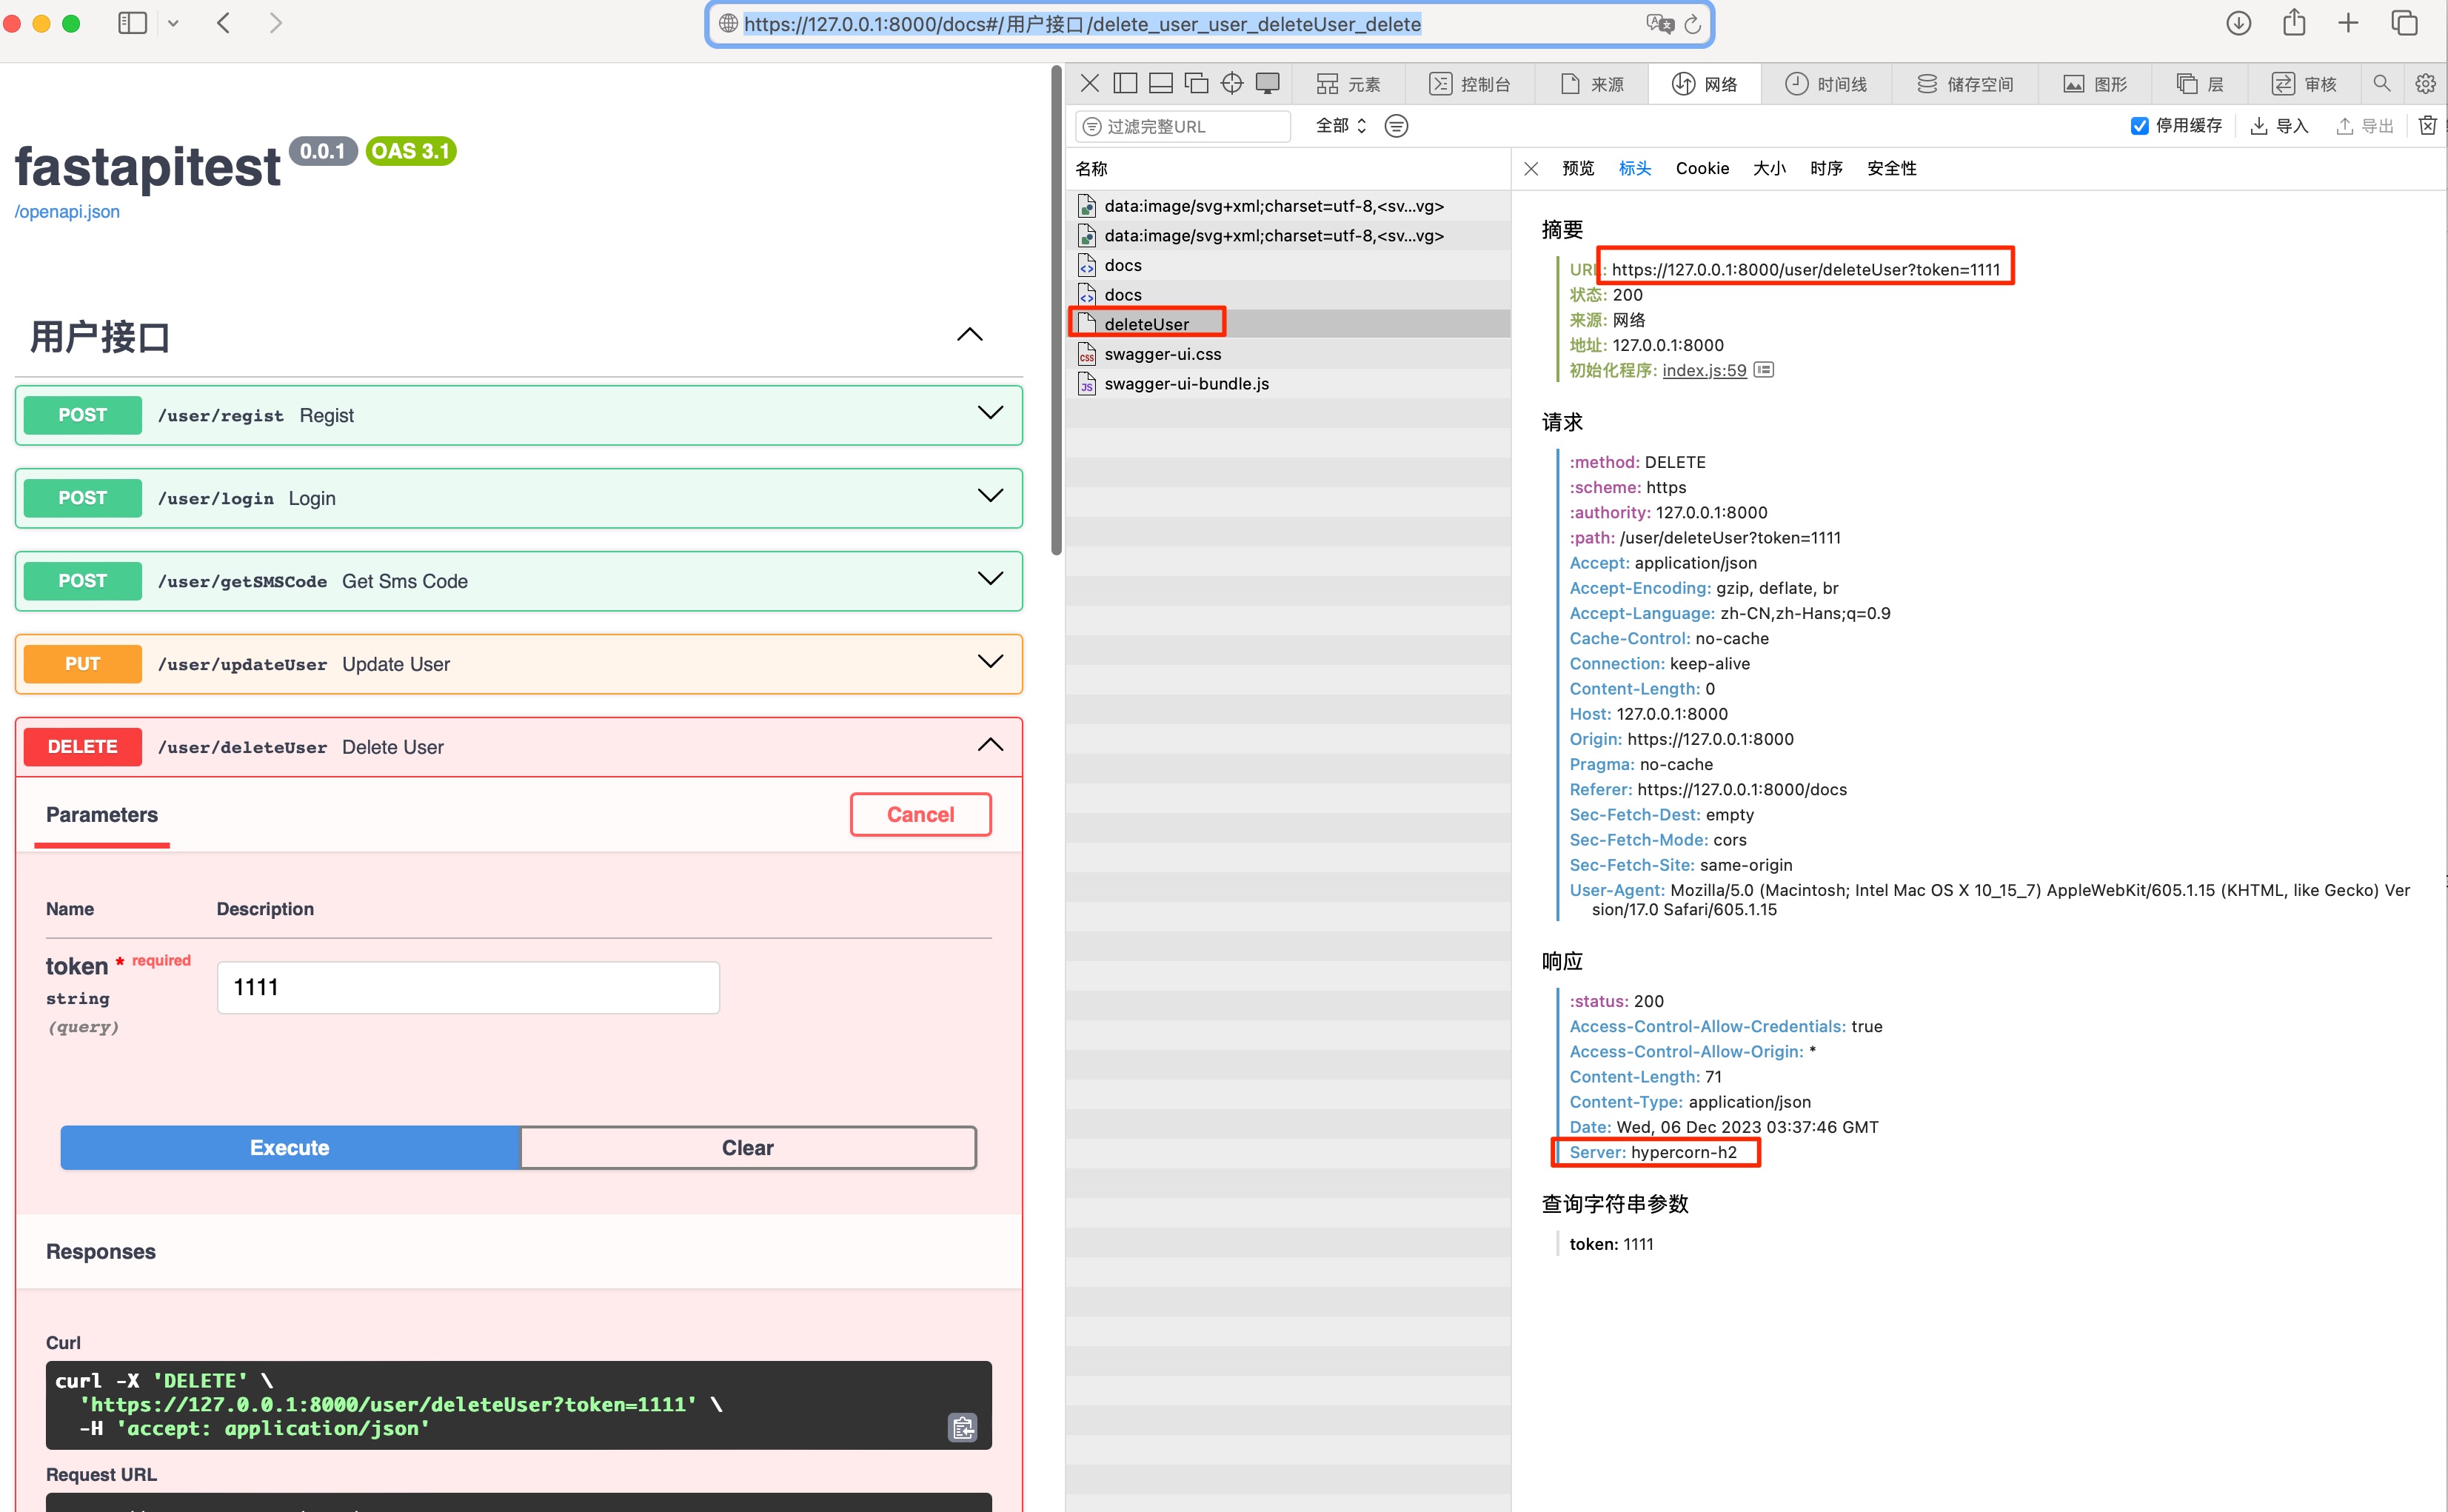This screenshot has height=1512, width=2448.
Task: Click the blue Execute button
Action: point(290,1148)
